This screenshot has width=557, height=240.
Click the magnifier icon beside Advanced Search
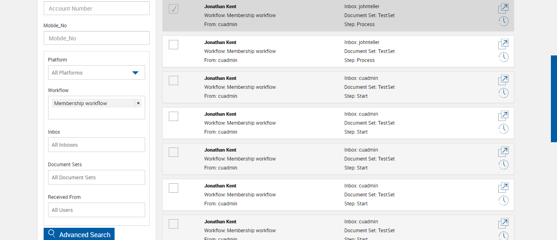point(52,234)
